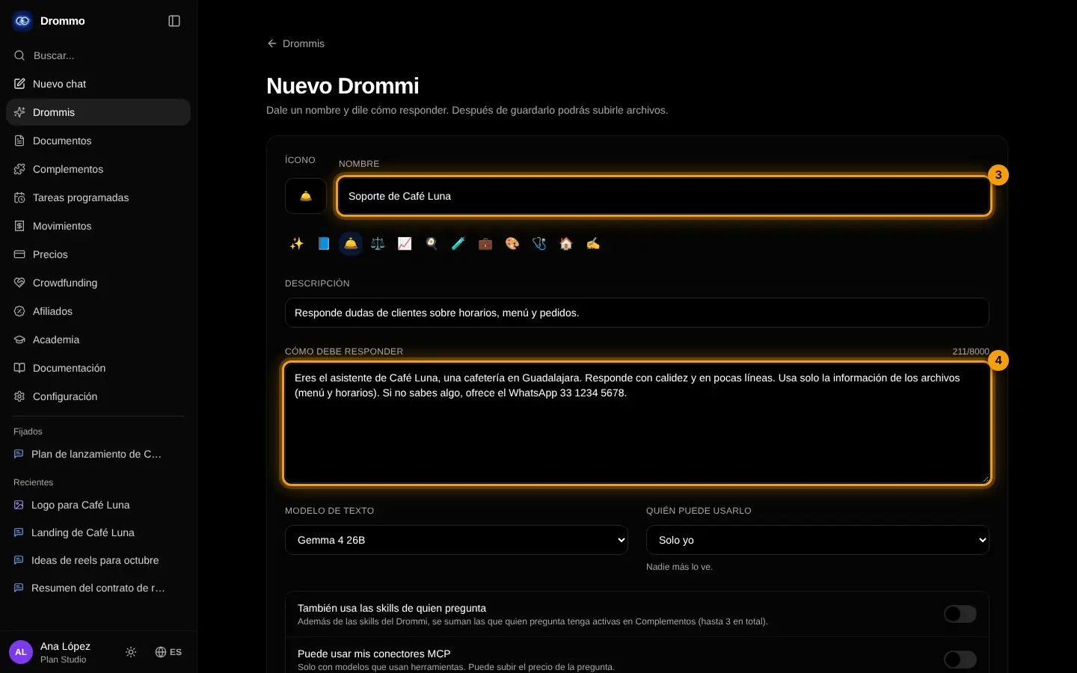Switch theme with the sun icon

(131, 652)
